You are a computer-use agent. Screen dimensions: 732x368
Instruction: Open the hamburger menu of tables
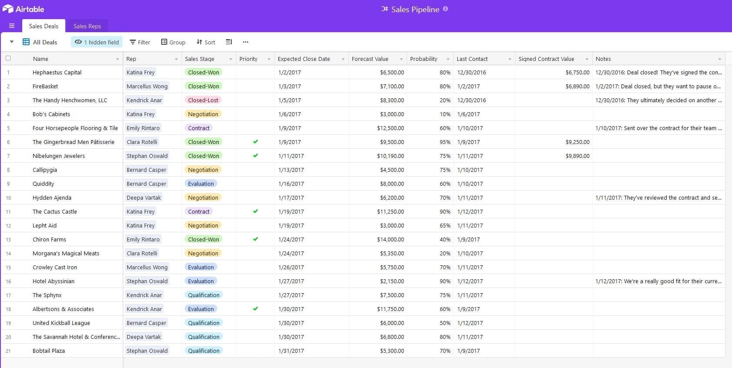[12, 26]
